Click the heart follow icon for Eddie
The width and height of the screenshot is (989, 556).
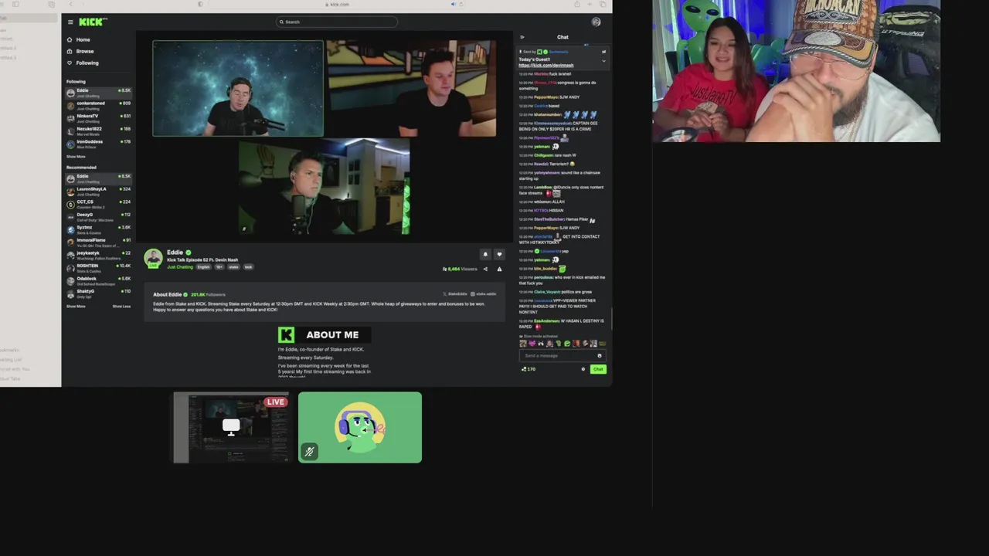(x=499, y=254)
